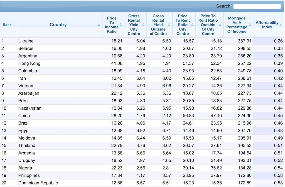Click Argentina's mortgage value 286.20
The height and width of the screenshot is (187, 285).
(x=245, y=56)
